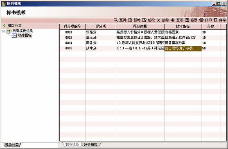Click the 分数 column header
This screenshot has width=228, height=149.
pos(211,27)
